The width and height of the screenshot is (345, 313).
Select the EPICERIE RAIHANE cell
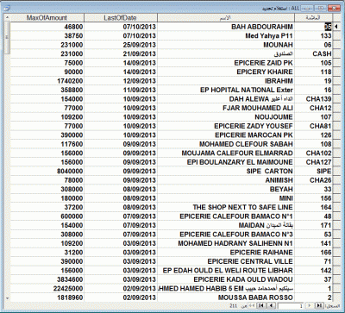[x=226, y=253]
